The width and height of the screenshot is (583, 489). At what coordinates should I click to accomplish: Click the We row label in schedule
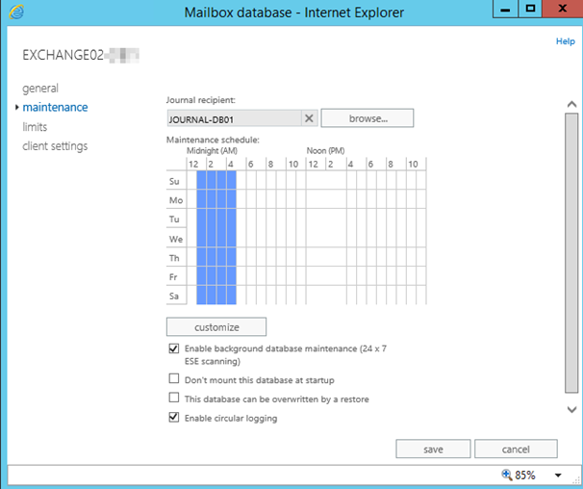(176, 239)
